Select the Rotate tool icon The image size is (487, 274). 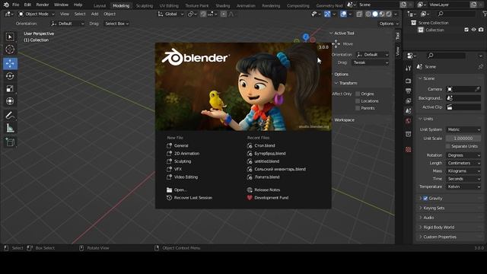coord(10,76)
